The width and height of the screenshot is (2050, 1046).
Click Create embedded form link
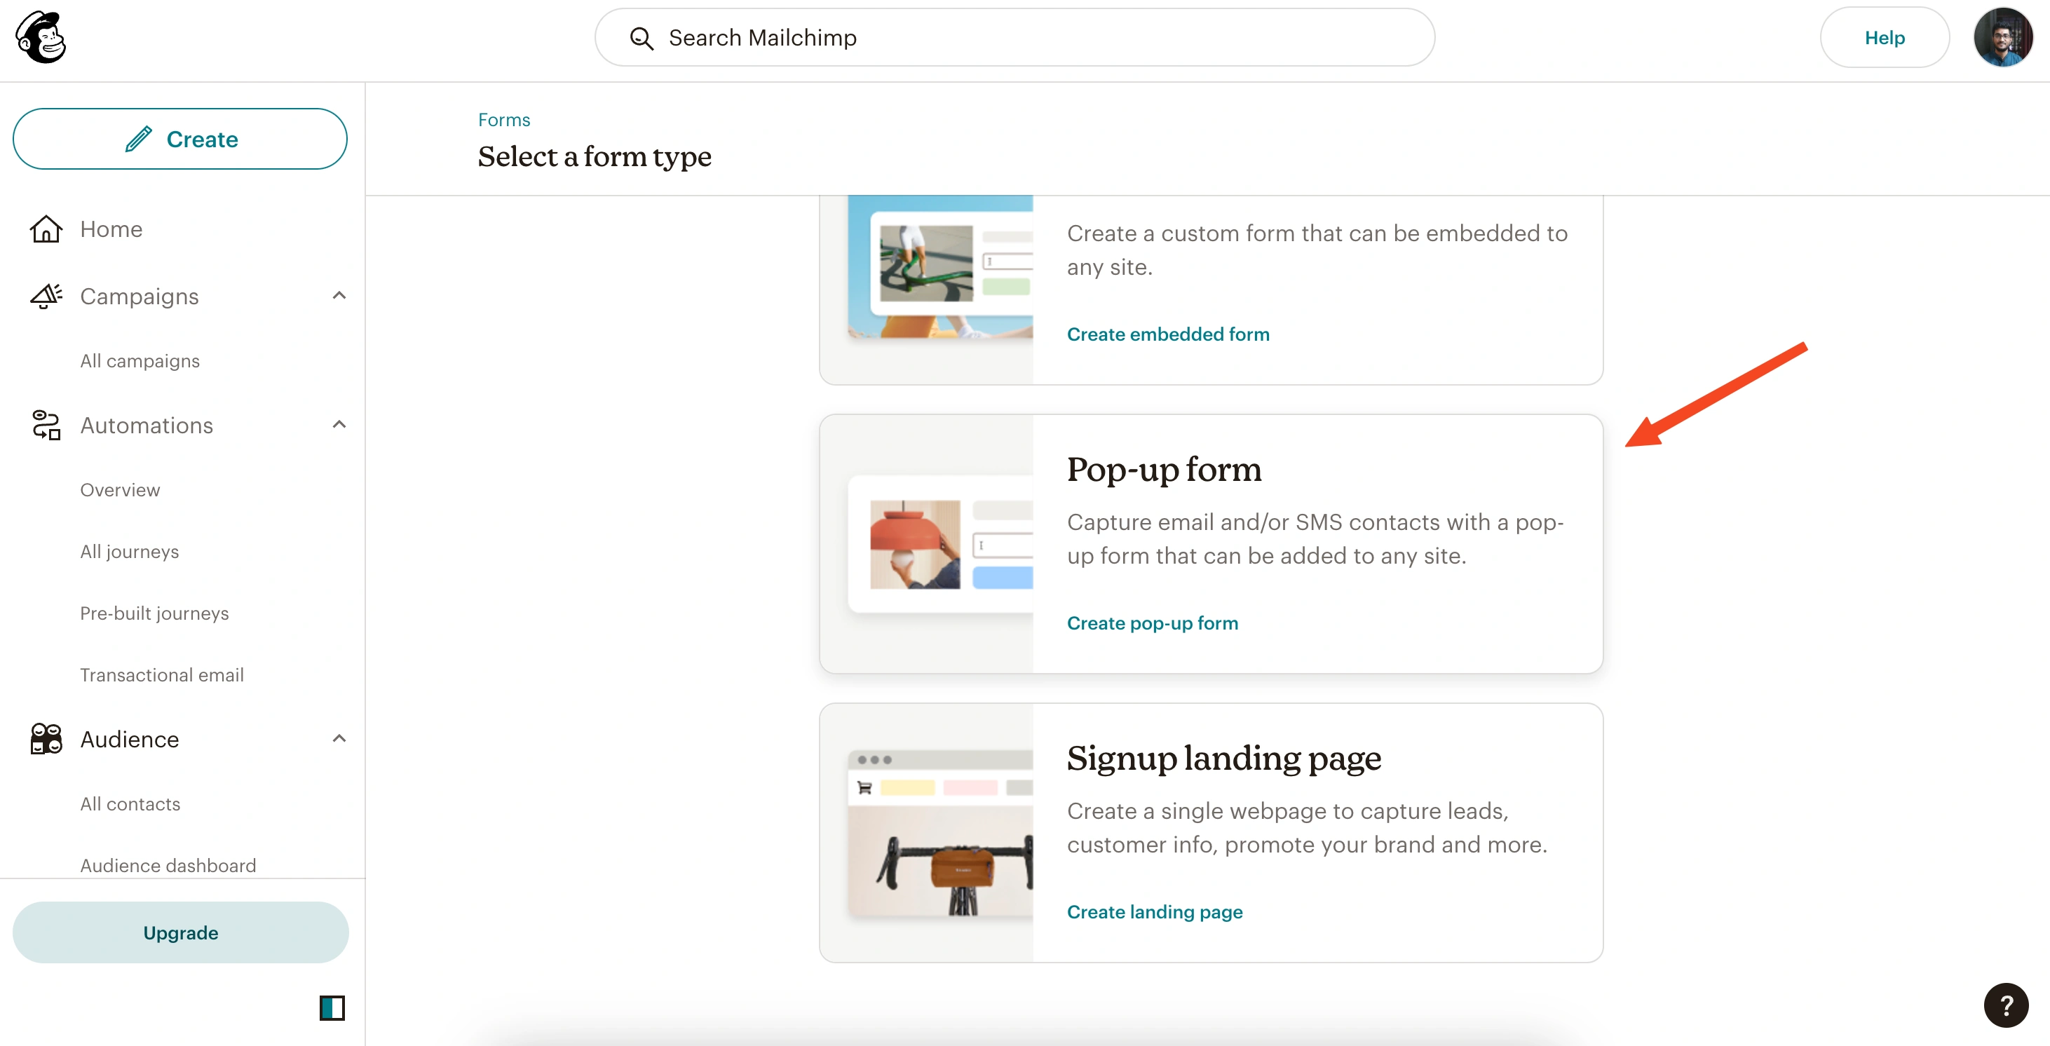(1168, 334)
